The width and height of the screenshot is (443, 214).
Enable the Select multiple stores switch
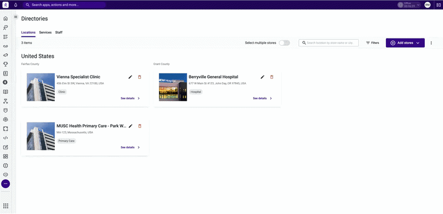[284, 43]
